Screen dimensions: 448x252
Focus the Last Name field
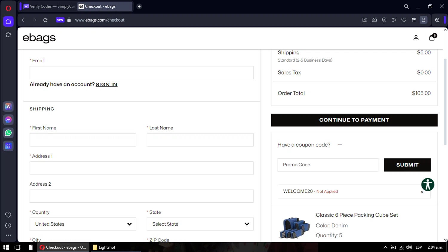pyautogui.click(x=200, y=140)
